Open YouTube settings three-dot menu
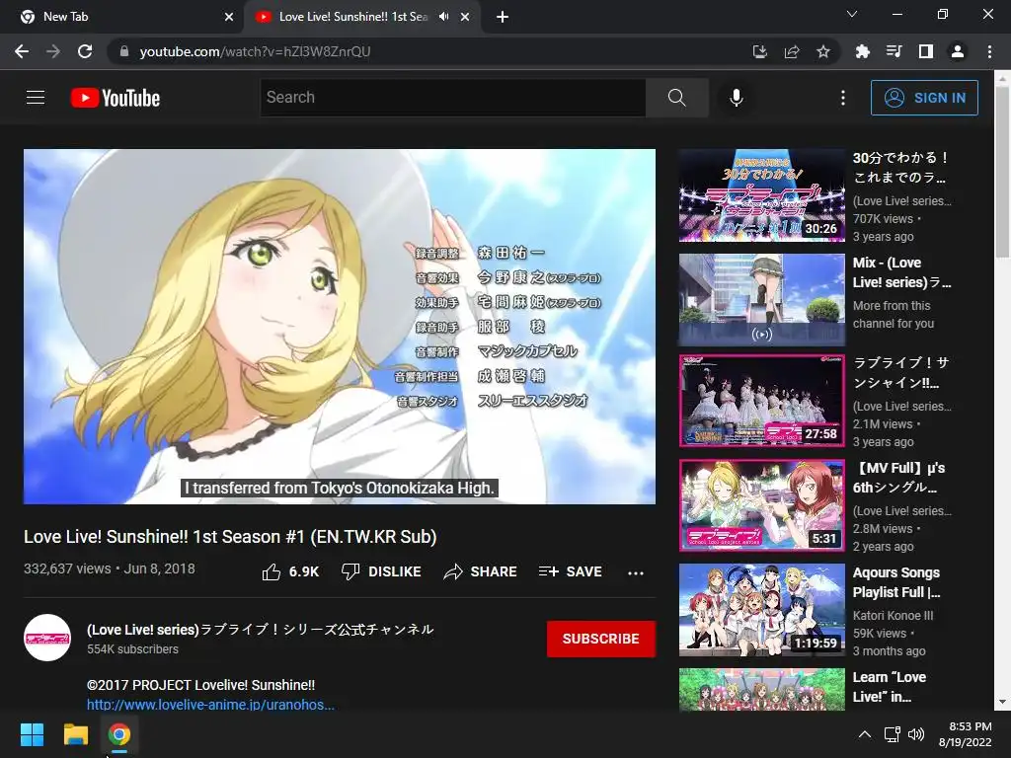 tap(843, 98)
